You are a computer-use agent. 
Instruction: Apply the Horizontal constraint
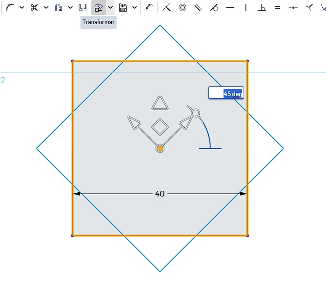point(230,7)
